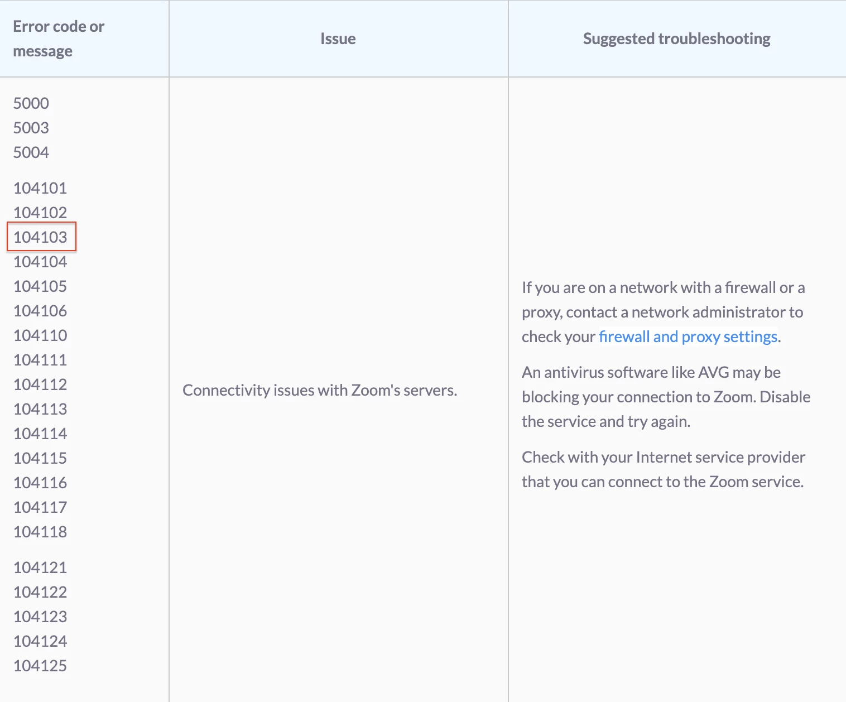Select error code 104114

point(40,434)
